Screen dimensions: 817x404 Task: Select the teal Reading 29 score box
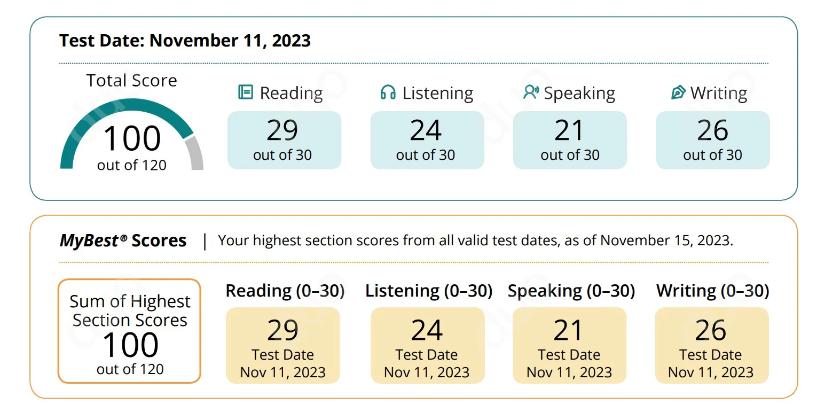tap(284, 140)
